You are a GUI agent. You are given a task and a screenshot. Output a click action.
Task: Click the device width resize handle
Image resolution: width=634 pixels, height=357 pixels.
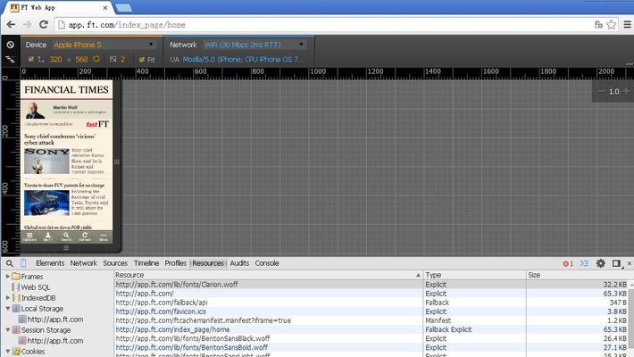[117, 162]
